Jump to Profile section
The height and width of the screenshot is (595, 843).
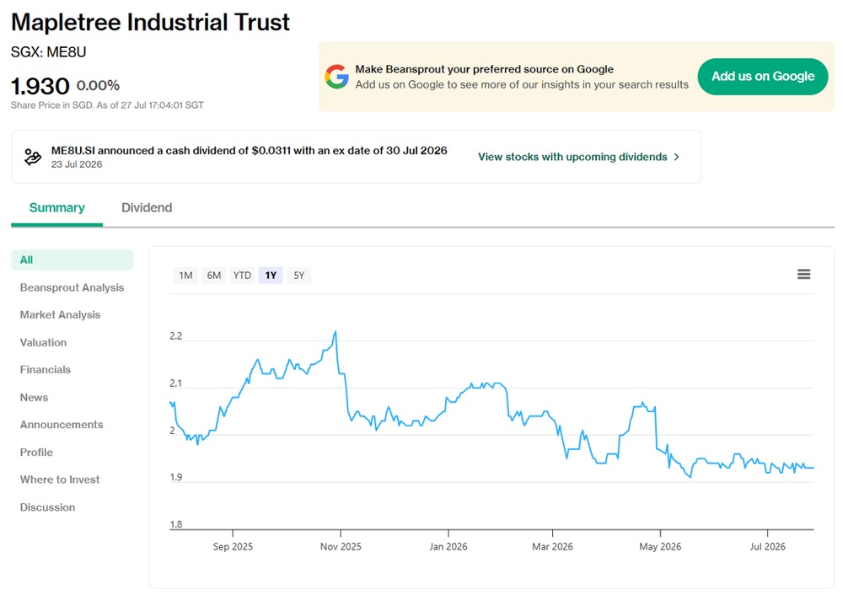36,453
